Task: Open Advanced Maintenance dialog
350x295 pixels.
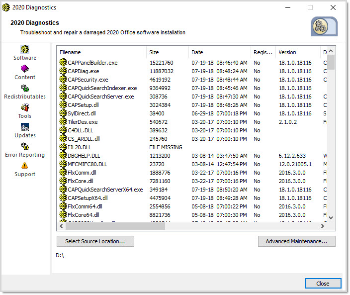Action: pyautogui.click(x=296, y=241)
